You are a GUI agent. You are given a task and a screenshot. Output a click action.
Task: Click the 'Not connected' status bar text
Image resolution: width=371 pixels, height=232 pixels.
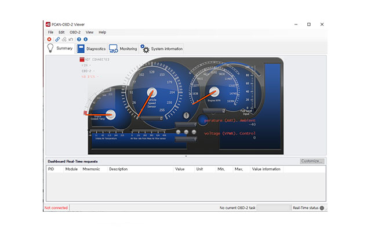pyautogui.click(x=56, y=208)
